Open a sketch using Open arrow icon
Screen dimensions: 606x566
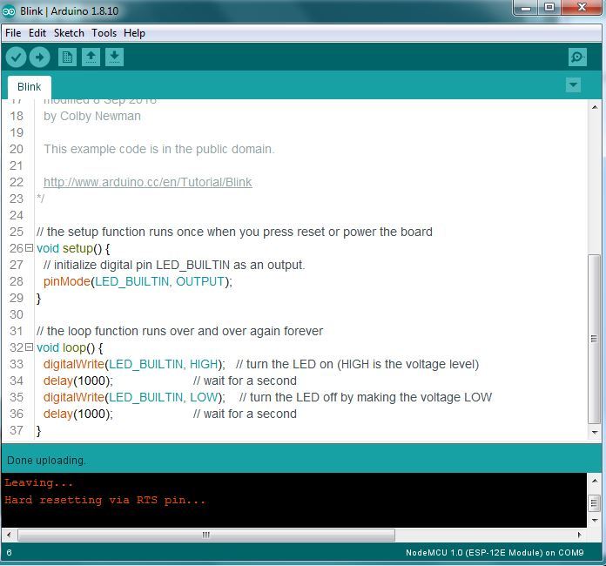click(91, 57)
